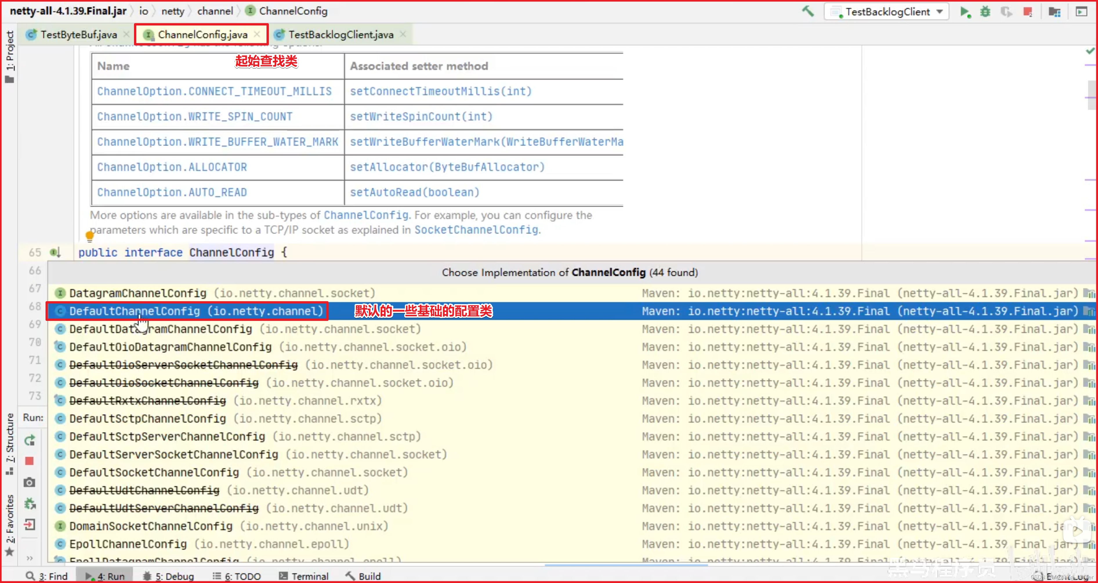Open ChannelOption.CONNECT_TIMEOUT_MILLIS link
The image size is (1098, 583).
[x=214, y=91]
